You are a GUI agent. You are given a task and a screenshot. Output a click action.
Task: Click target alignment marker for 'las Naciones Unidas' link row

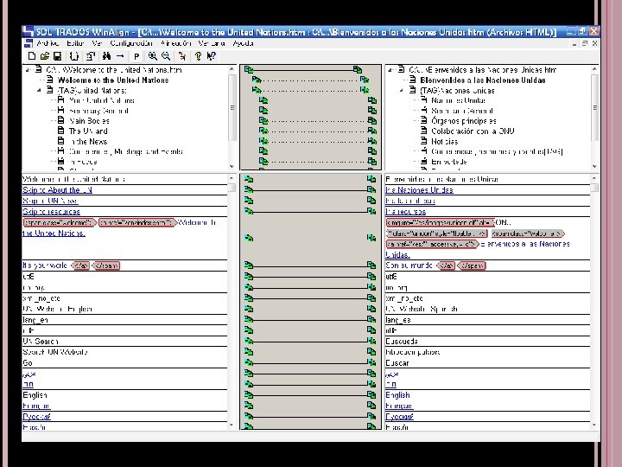(371, 189)
